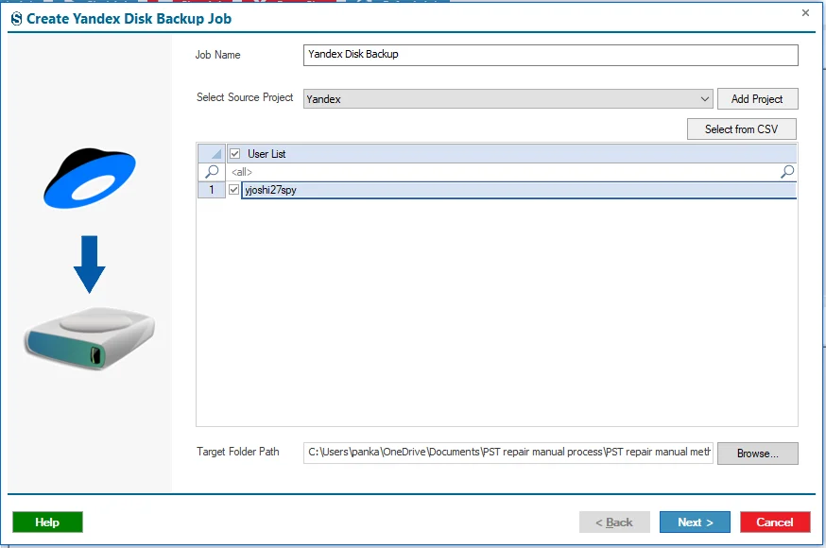Click the right search magnifier icon in filter row
This screenshot has height=548, width=826.
click(x=787, y=172)
